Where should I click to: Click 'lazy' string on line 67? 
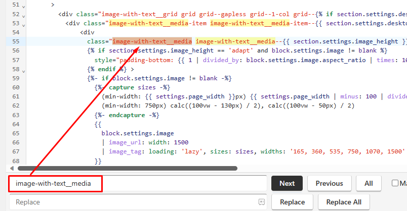tap(192, 151)
